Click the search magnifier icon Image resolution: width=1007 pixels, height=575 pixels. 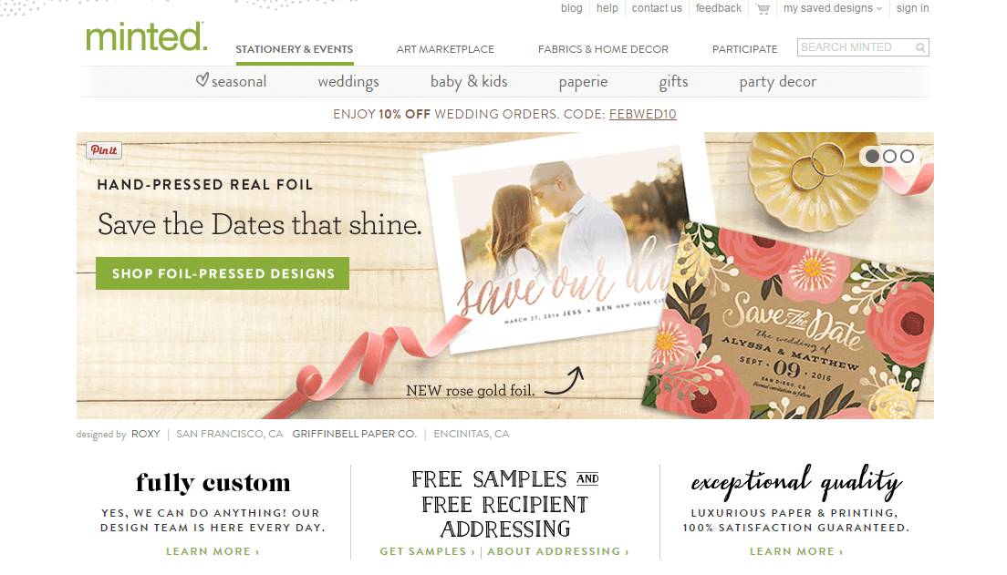(920, 47)
